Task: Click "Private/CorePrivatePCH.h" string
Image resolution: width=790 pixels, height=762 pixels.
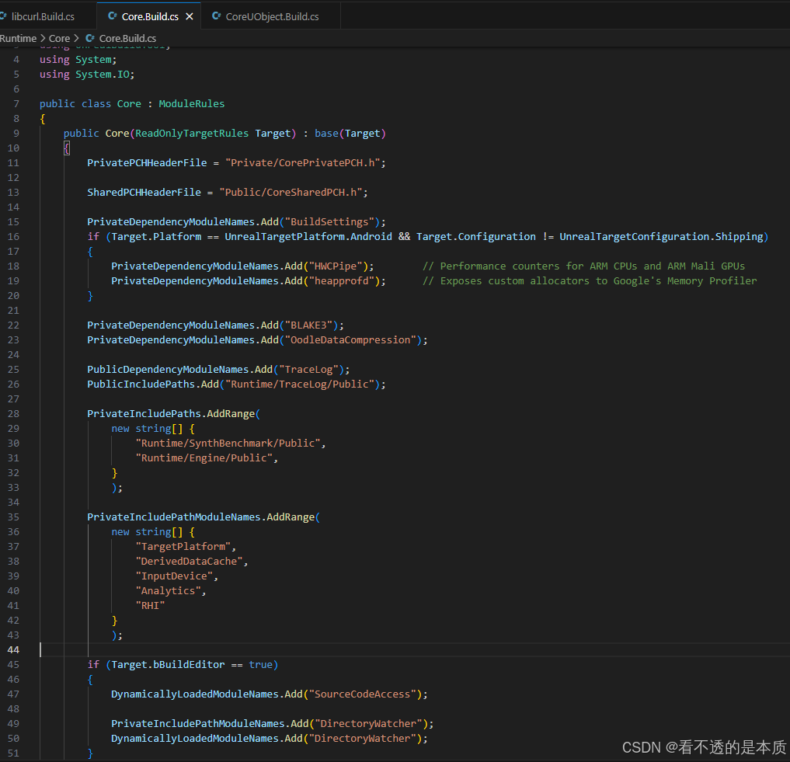Action: (x=302, y=163)
